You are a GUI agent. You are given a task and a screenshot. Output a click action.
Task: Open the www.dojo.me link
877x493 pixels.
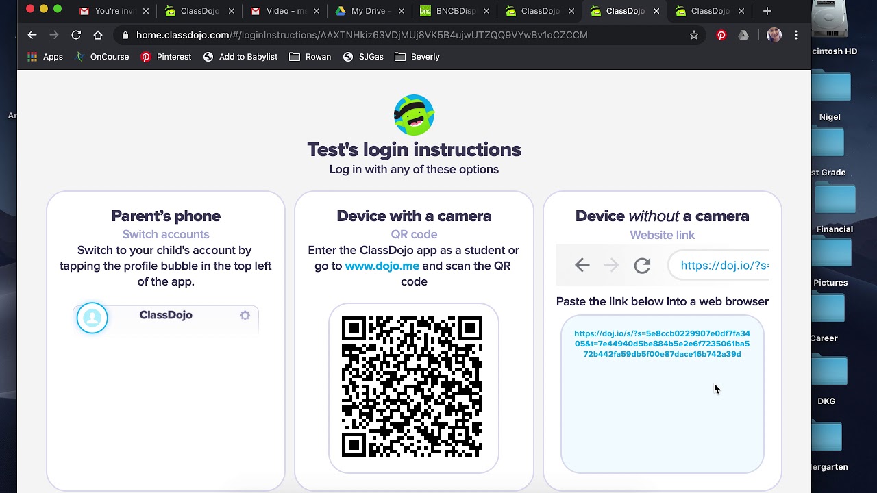[x=382, y=266]
